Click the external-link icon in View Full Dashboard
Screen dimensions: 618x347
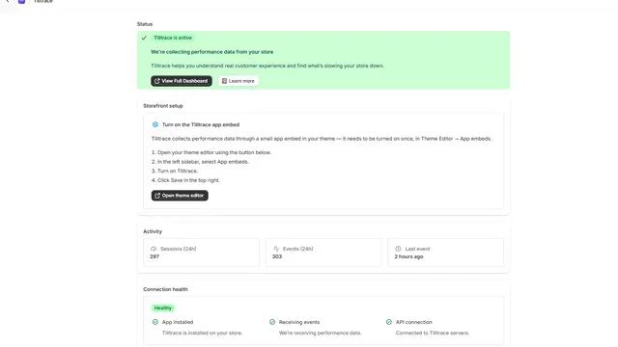point(156,81)
